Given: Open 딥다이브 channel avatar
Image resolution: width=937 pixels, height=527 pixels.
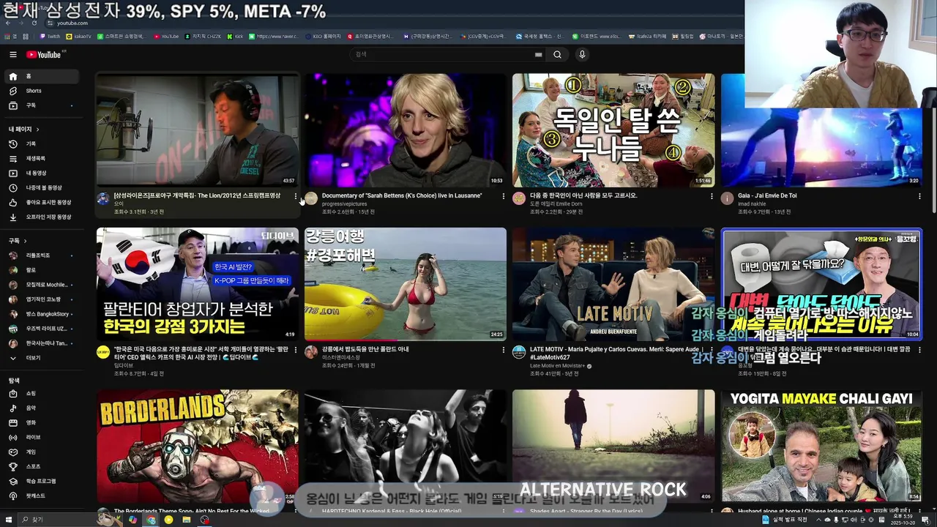Looking at the screenshot, I should [103, 352].
